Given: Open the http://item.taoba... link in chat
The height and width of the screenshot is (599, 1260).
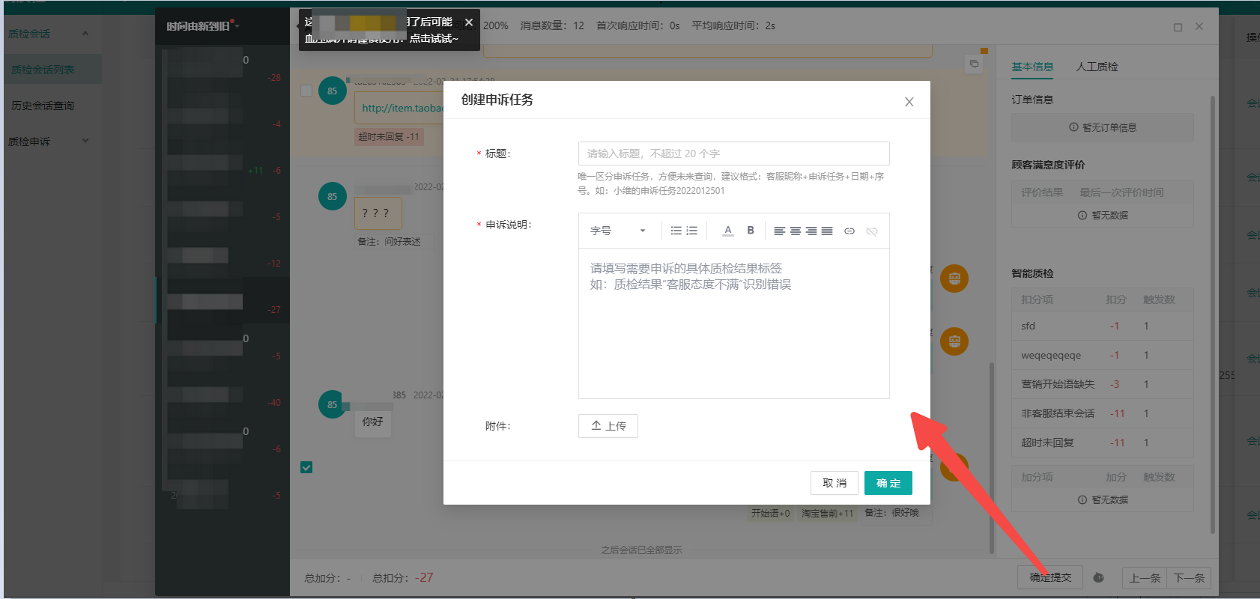Looking at the screenshot, I should pos(402,108).
